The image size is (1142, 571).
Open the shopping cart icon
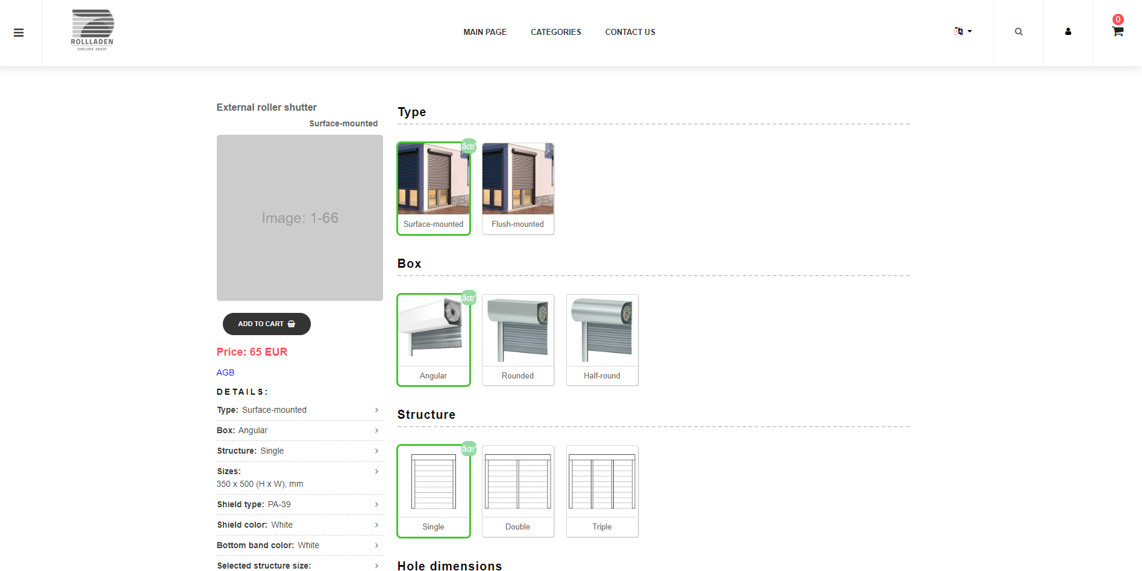(x=1117, y=32)
